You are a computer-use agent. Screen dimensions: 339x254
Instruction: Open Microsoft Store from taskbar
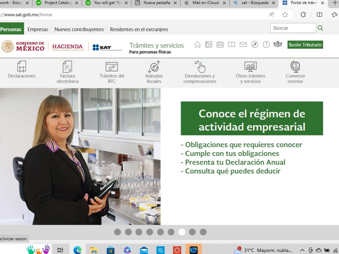[x=111, y=250]
